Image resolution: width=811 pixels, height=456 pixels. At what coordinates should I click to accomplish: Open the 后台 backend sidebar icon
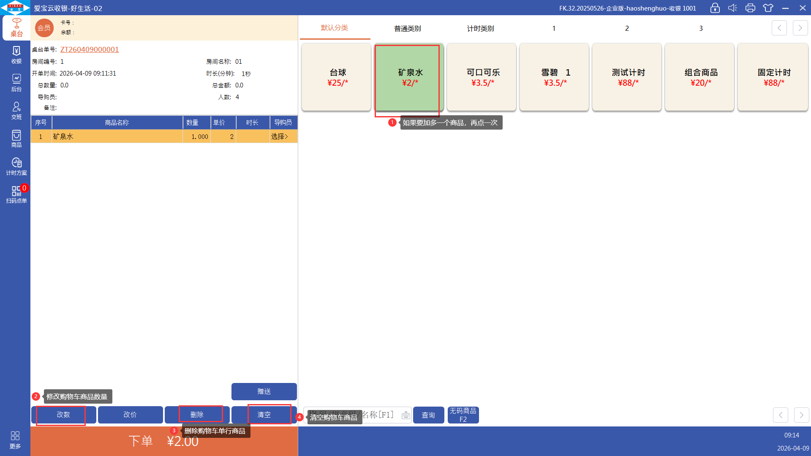16,83
